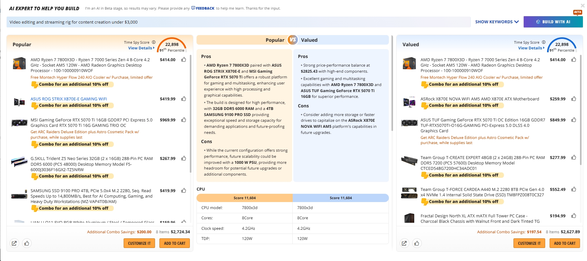Click the share icon under Valued build
Screen dimensions: 587x261
pos(404,243)
